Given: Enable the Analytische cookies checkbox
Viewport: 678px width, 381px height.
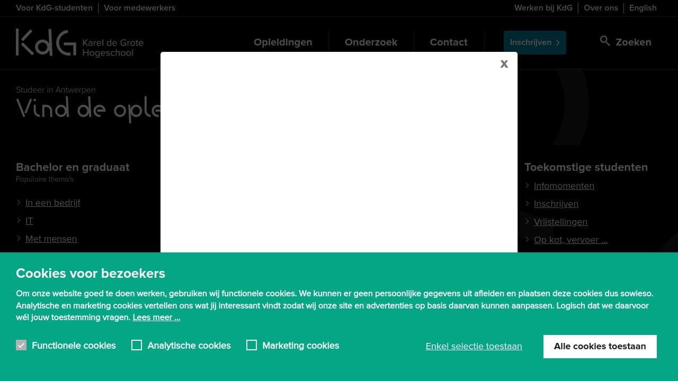Looking at the screenshot, I should pos(137,345).
